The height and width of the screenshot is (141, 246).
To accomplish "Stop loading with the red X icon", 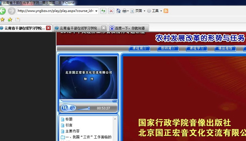I will coord(111,11).
